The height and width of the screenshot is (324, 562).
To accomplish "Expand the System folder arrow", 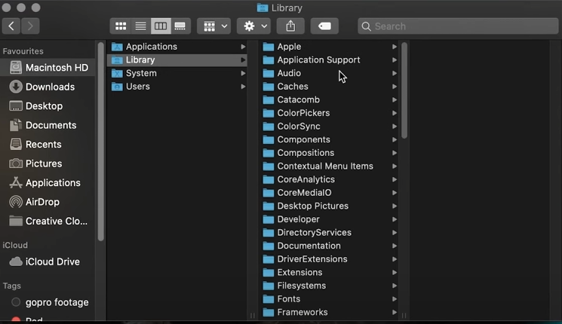I will [x=243, y=73].
